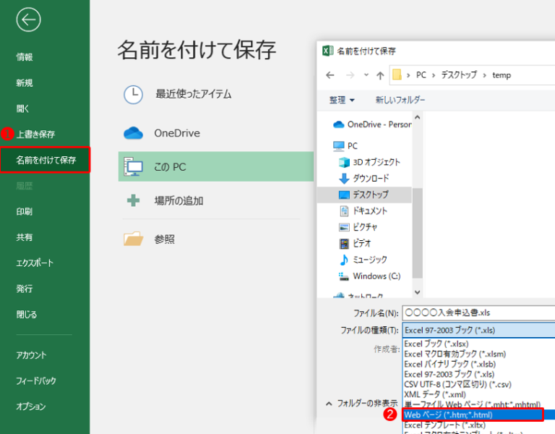Open the エクスポート backstage menu item
Screen dimensions: 555x434
(35, 263)
